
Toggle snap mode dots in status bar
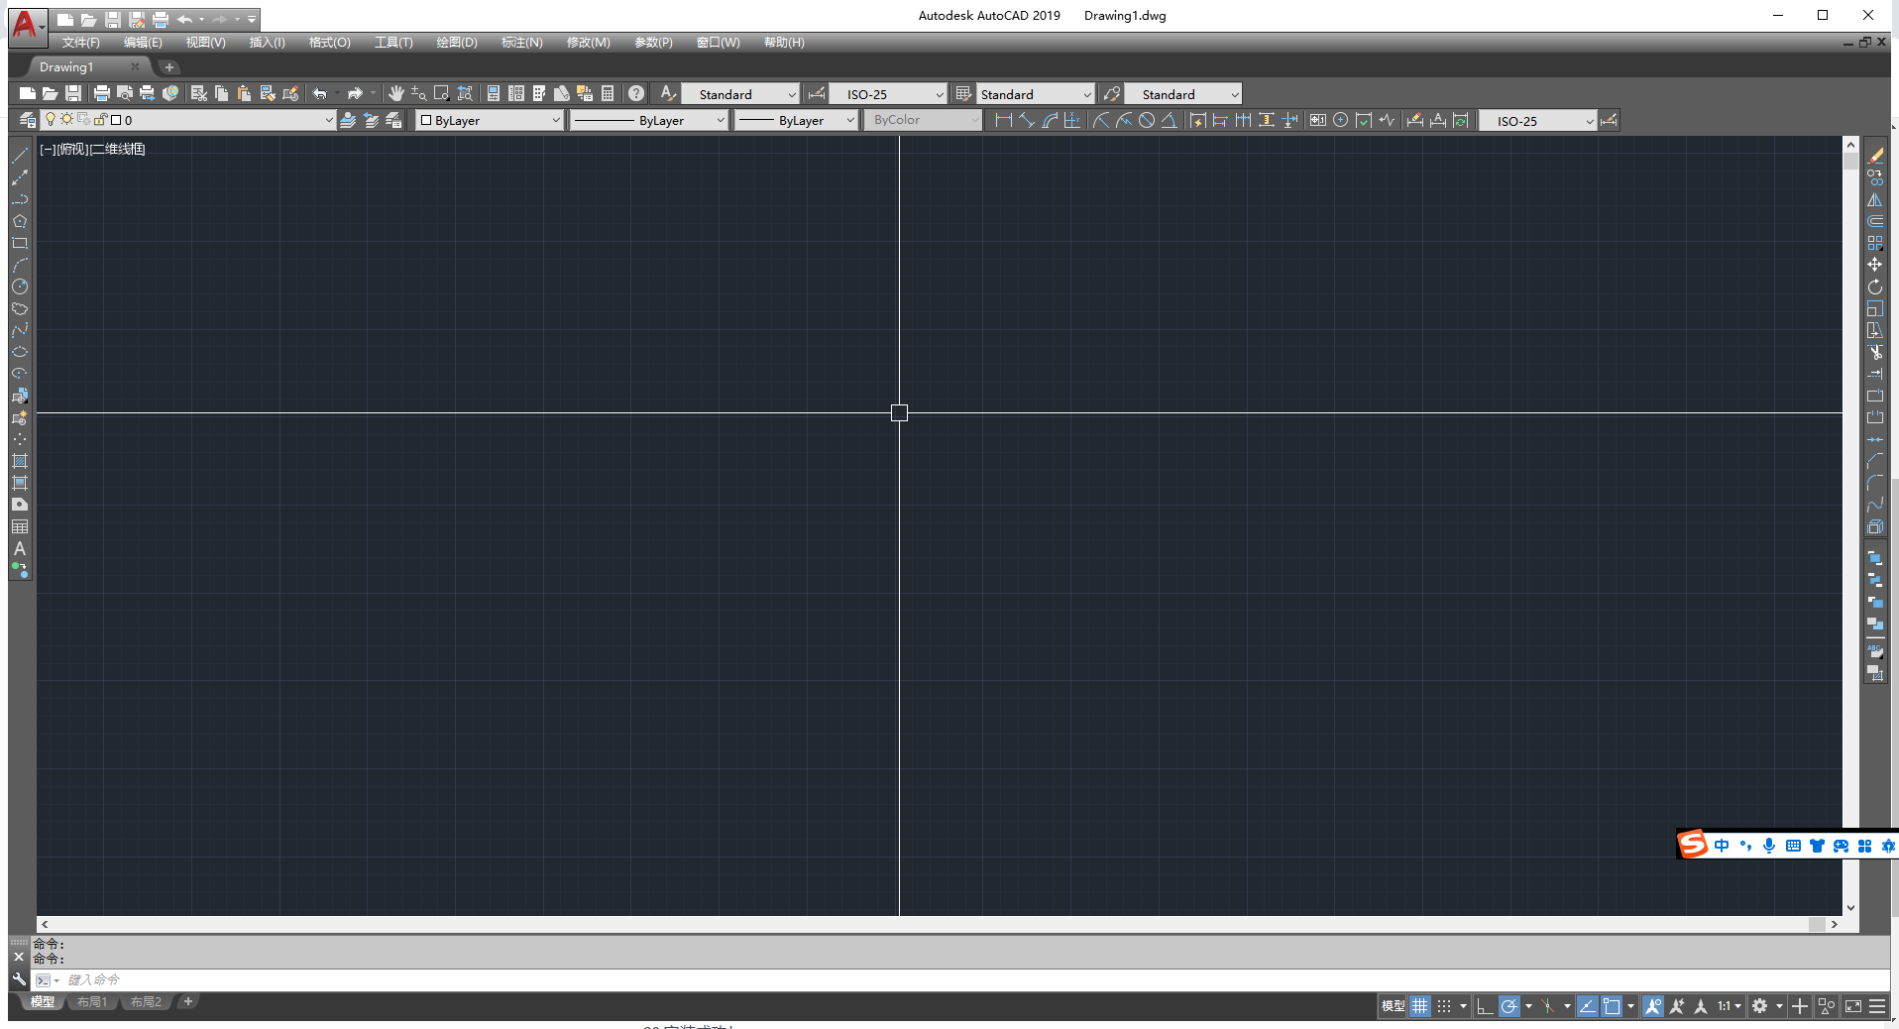tap(1444, 1006)
